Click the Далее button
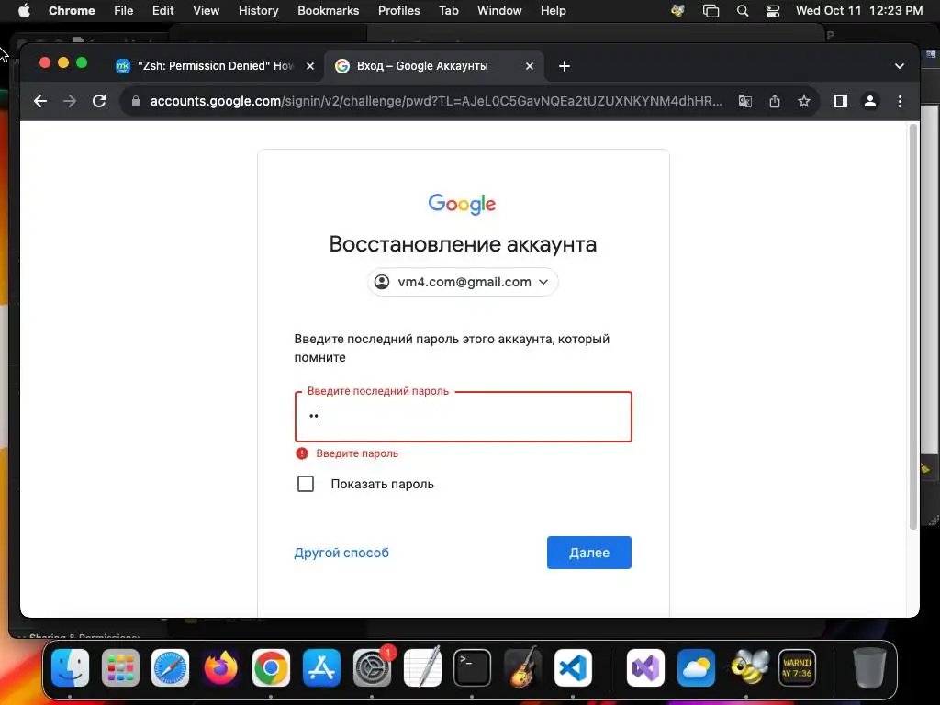 coord(588,553)
